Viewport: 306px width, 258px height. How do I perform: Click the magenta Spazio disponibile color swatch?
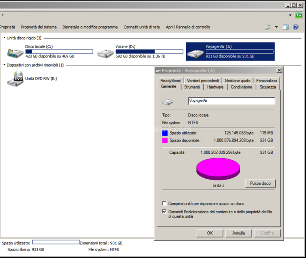165,141
